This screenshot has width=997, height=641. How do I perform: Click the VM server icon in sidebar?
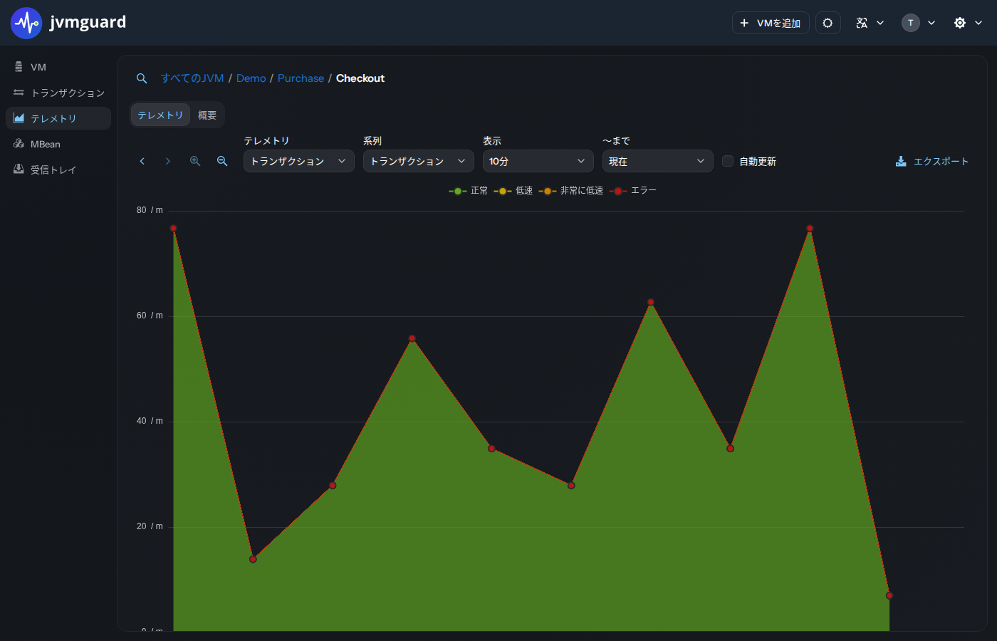point(19,67)
